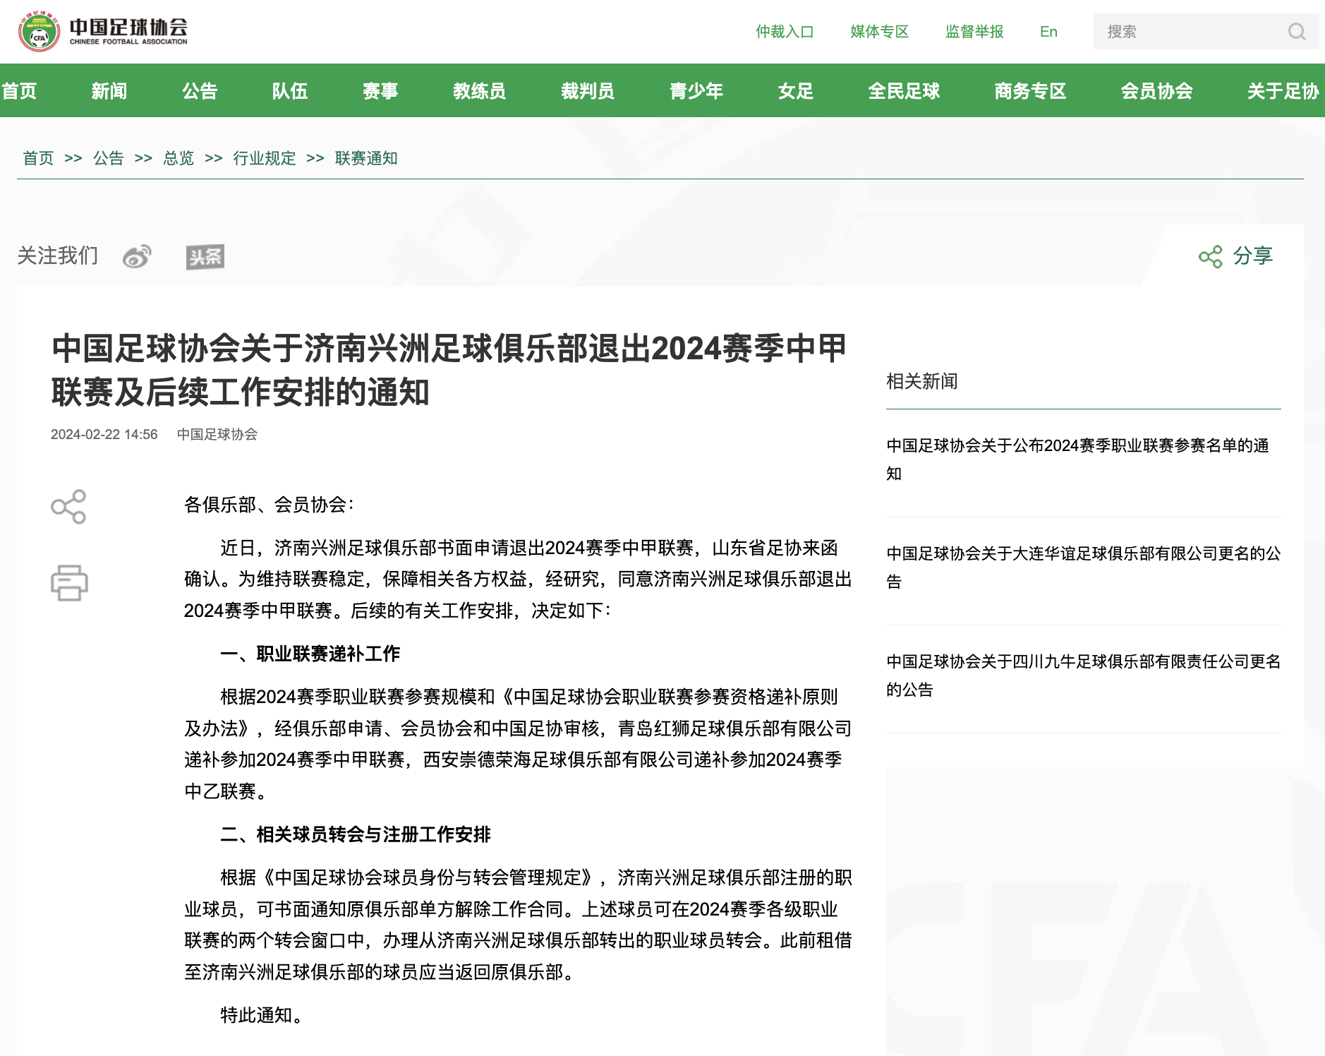Open the 仲裁入口 link
1325x1056 pixels.
(785, 32)
